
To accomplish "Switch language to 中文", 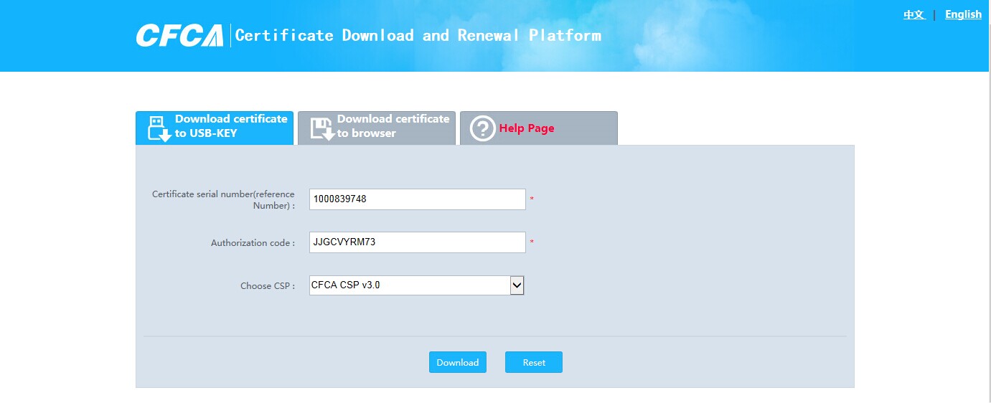I will (914, 14).
